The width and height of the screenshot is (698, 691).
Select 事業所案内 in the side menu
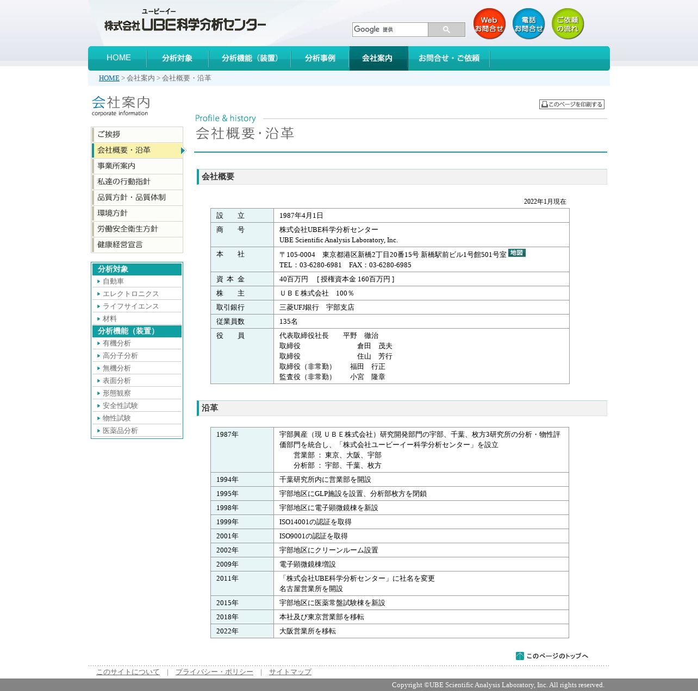pos(137,166)
